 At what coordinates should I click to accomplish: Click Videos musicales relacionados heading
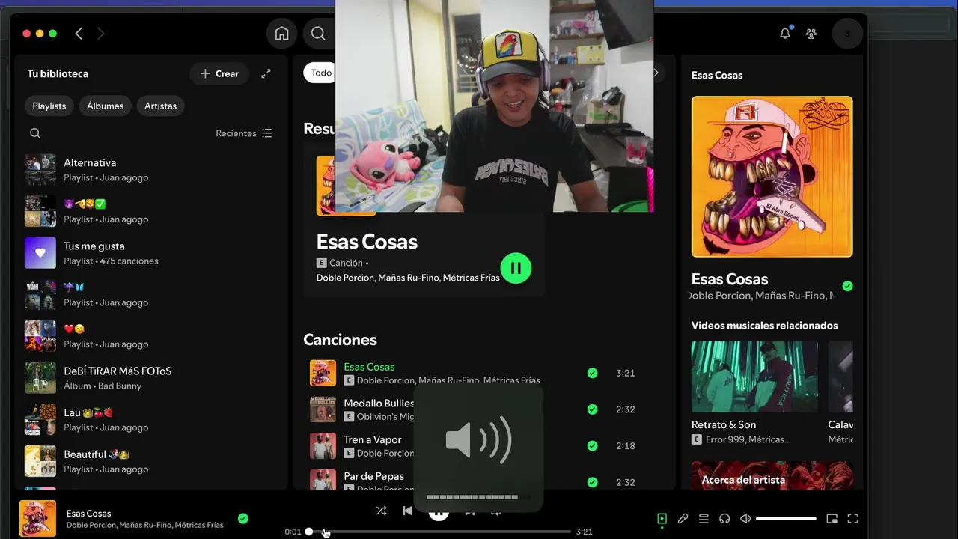(764, 326)
